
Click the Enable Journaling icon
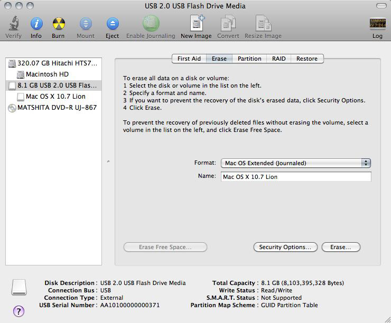(x=151, y=23)
